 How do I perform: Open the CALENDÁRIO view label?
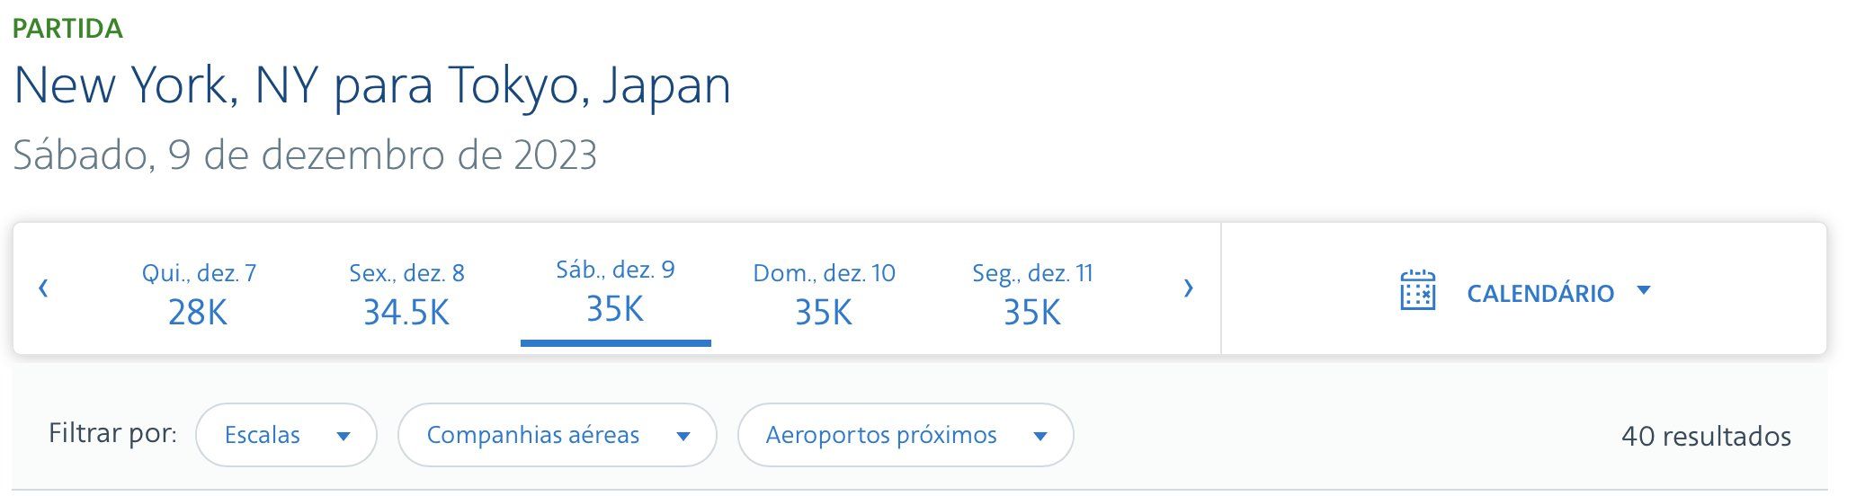(x=1540, y=293)
